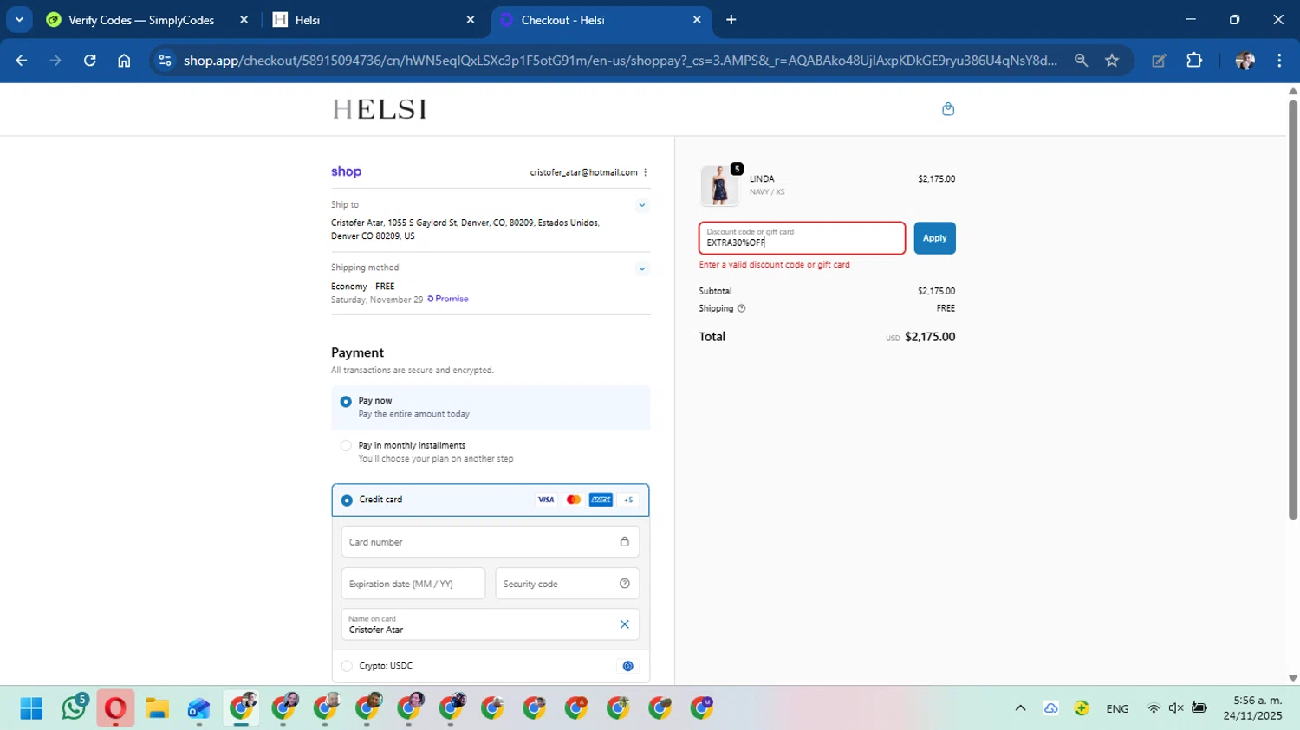The width and height of the screenshot is (1300, 730).
Task: Open the clock and date panel
Action: click(x=1252, y=708)
